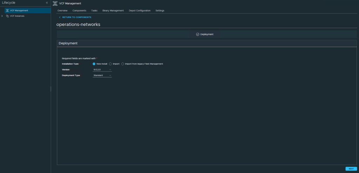
Task: Click the NEXT button
Action: pyautogui.click(x=351, y=169)
